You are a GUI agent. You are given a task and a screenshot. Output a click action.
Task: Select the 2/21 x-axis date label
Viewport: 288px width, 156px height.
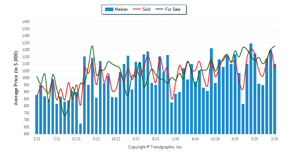tap(37, 138)
